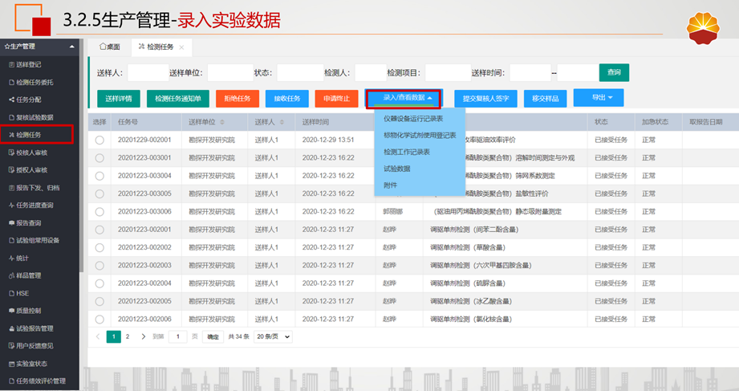The image size is (739, 391).
Task: Select radio for task 20201223-002004
Action: tap(99, 283)
